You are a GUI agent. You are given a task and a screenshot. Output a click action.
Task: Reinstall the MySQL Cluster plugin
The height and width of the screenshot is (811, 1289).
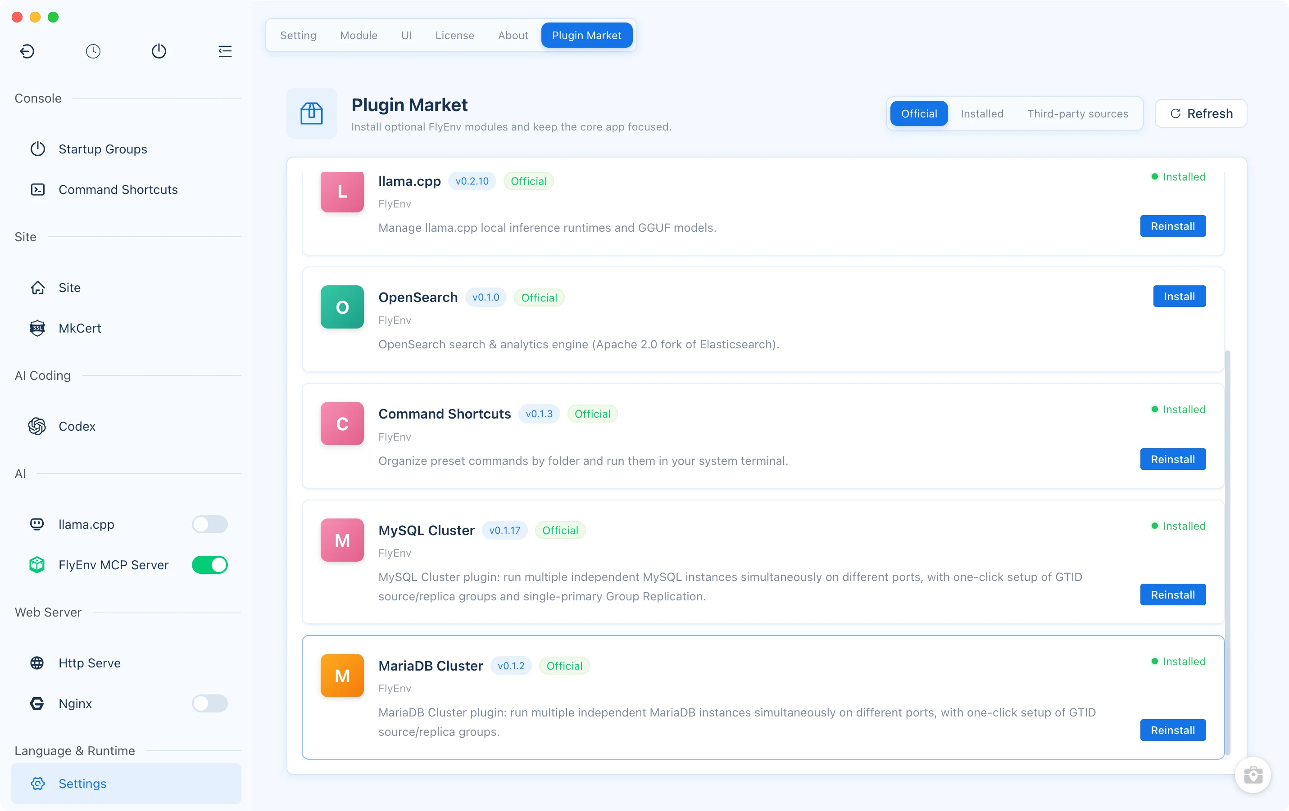1173,595
